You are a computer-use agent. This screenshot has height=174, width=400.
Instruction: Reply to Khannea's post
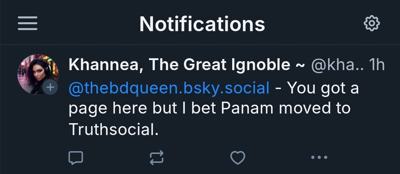pos(76,158)
